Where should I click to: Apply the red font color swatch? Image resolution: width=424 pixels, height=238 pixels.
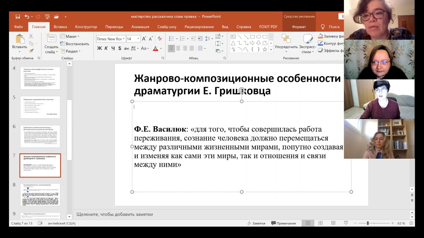[x=155, y=49]
